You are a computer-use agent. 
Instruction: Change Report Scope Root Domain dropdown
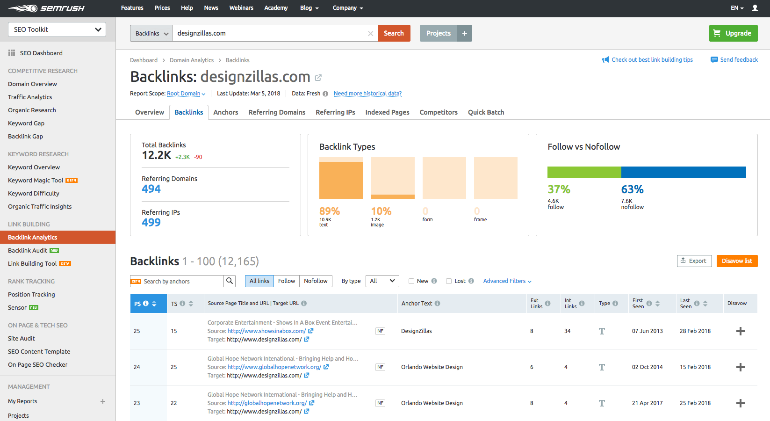(186, 94)
